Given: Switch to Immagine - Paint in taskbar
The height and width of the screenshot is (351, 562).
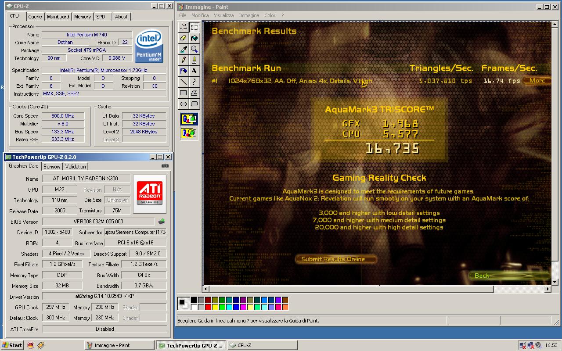Looking at the screenshot, I should point(119,345).
